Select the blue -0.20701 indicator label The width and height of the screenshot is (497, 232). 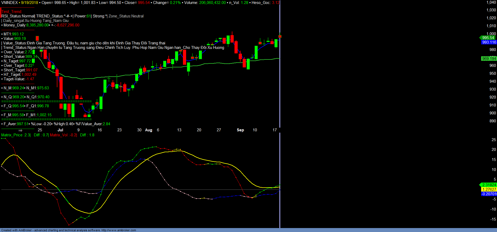click(489, 194)
